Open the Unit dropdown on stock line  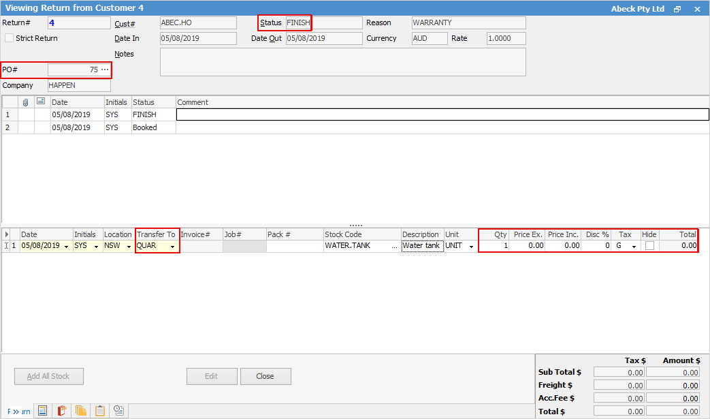click(471, 246)
